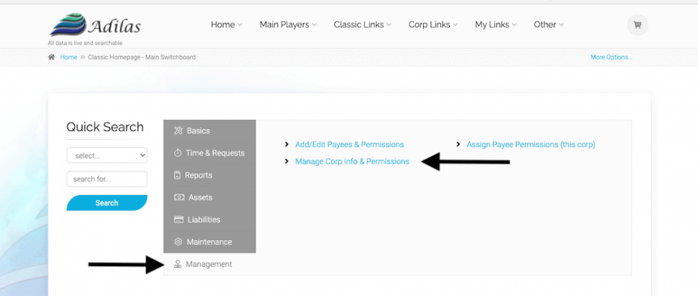Image resolution: width=698 pixels, height=296 pixels.
Task: Click the Time & Requests stopwatch icon
Action: (x=178, y=153)
